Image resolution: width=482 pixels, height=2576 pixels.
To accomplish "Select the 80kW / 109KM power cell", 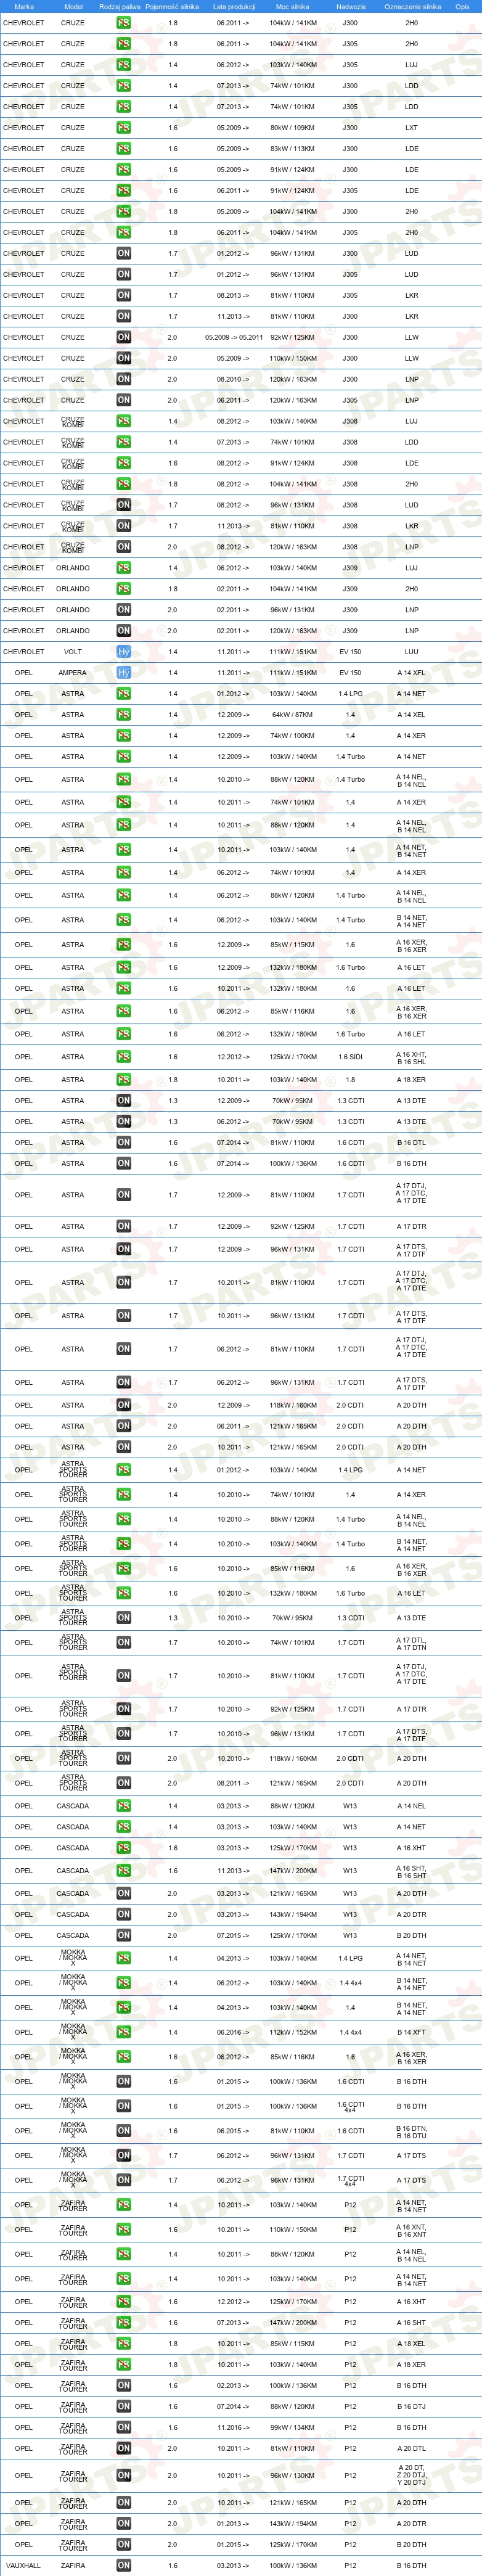I will click(293, 127).
